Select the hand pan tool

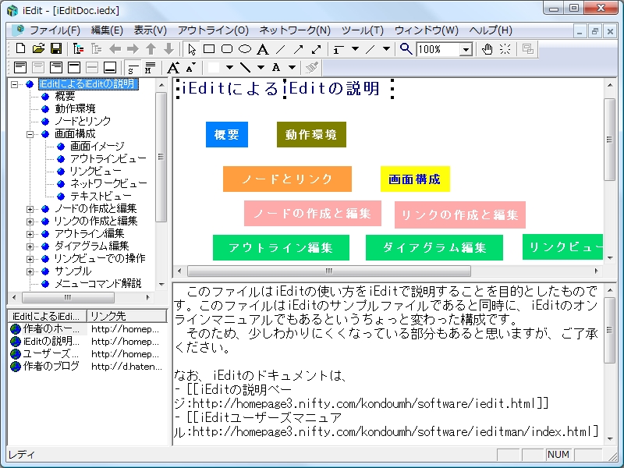pos(487,48)
